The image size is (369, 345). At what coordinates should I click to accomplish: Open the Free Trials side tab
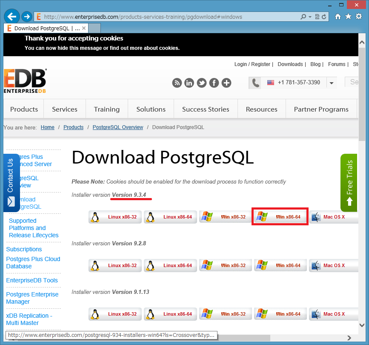(x=349, y=182)
